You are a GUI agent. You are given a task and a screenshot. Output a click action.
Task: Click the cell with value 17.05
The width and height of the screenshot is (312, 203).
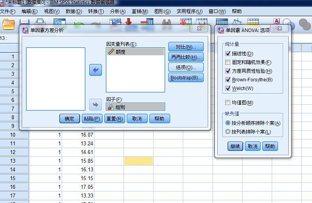point(78,187)
